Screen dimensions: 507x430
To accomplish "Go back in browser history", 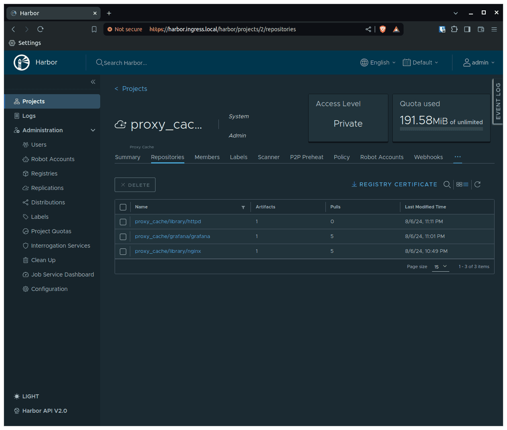I will pyautogui.click(x=13, y=29).
